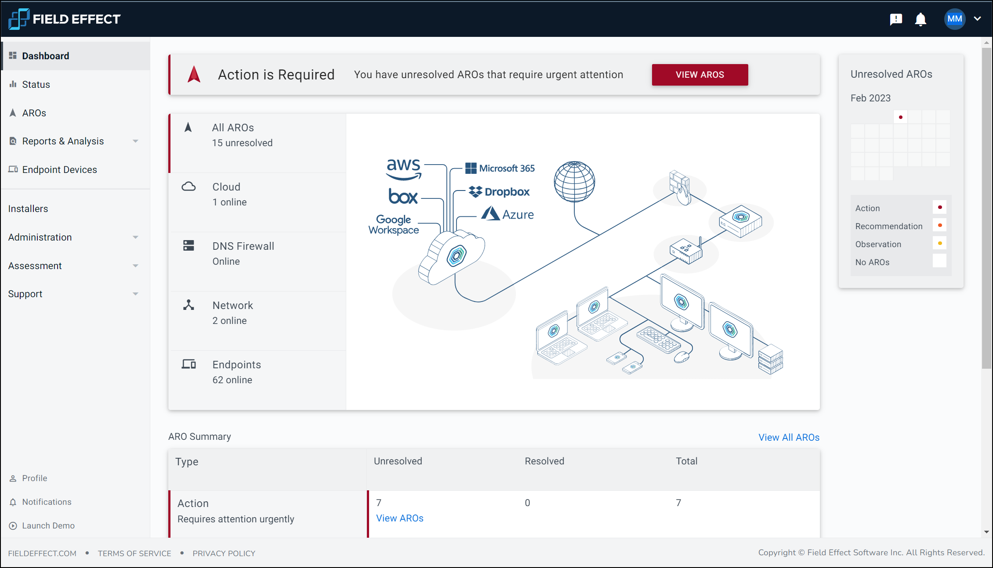Expand the Administration section
The height and width of the screenshot is (568, 993).
tap(135, 237)
